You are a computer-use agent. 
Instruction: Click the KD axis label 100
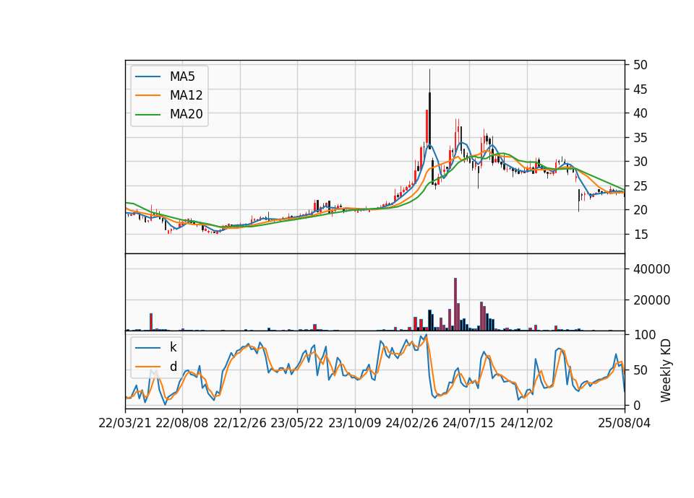pos(644,335)
